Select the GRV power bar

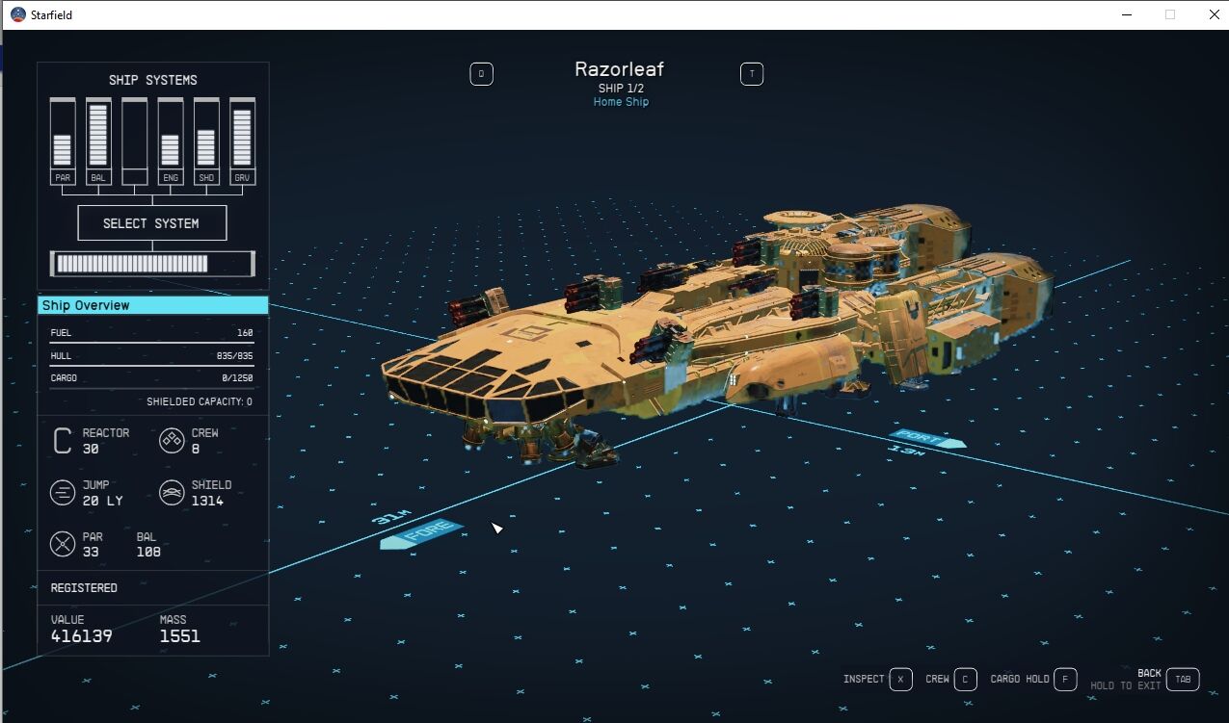pos(243,142)
